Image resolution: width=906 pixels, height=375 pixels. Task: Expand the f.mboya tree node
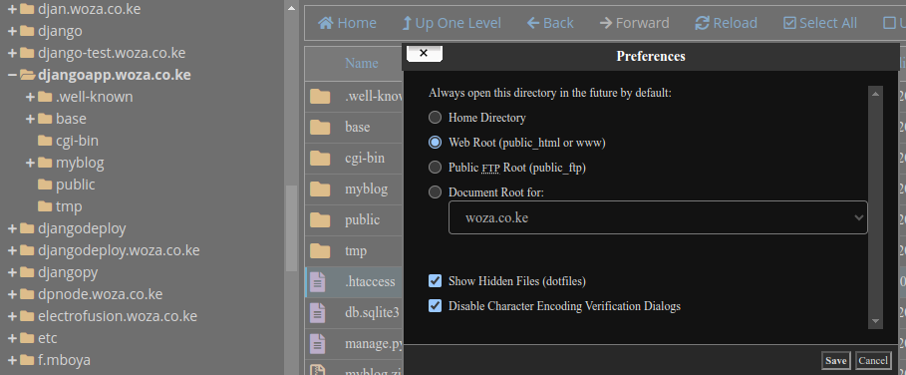[x=12, y=361]
